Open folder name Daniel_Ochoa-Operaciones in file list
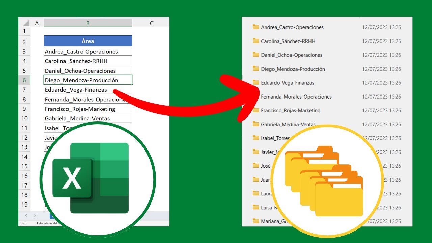432x243 pixels. (x=292, y=55)
